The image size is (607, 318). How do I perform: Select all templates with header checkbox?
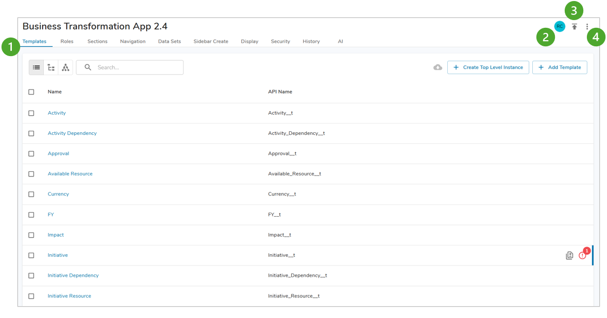[31, 92]
